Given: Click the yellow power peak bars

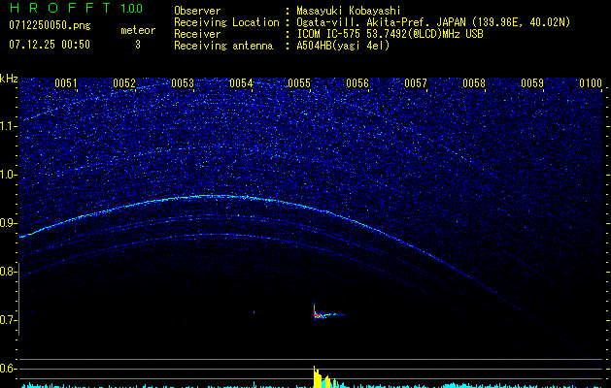Looking at the screenshot, I should [x=323, y=378].
